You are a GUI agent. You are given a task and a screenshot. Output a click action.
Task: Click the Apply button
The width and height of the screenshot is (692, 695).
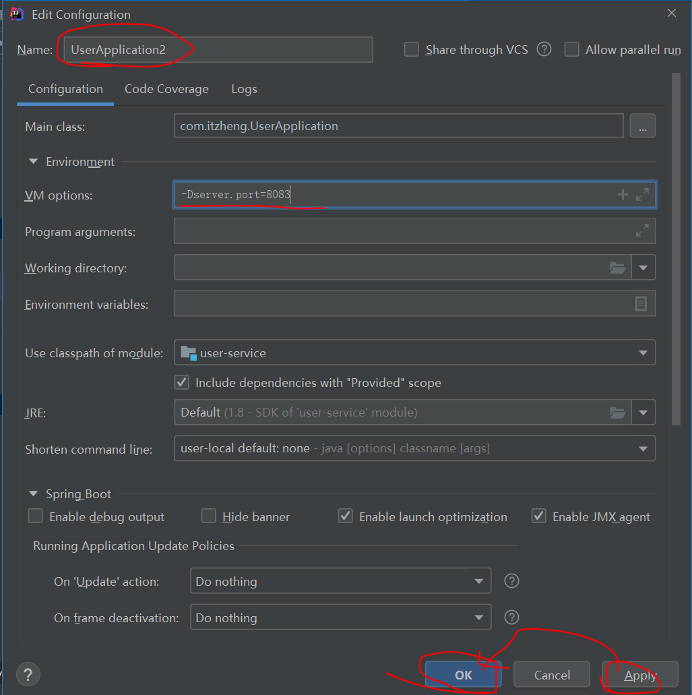pos(640,675)
